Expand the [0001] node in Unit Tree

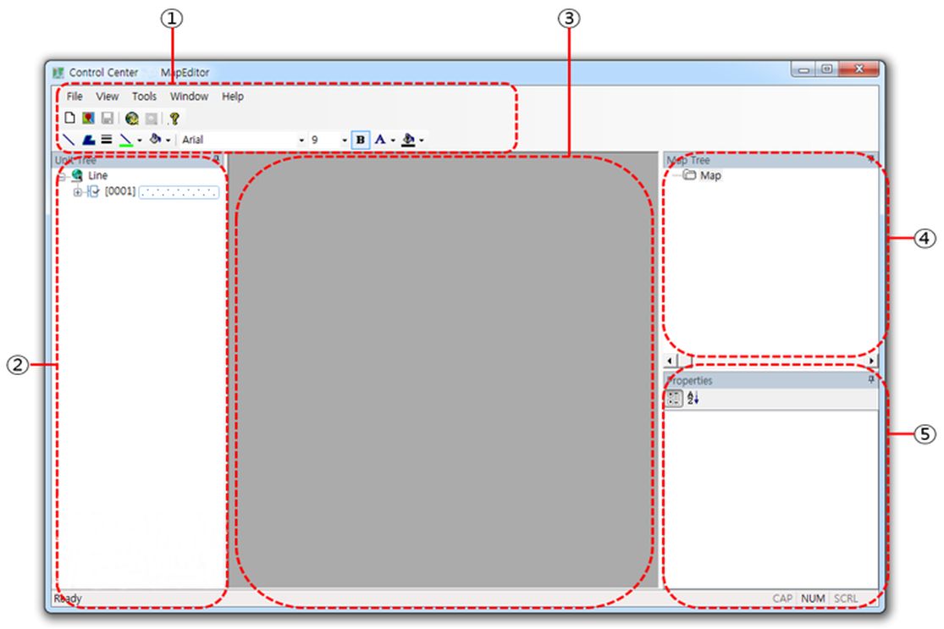pyautogui.click(x=78, y=192)
